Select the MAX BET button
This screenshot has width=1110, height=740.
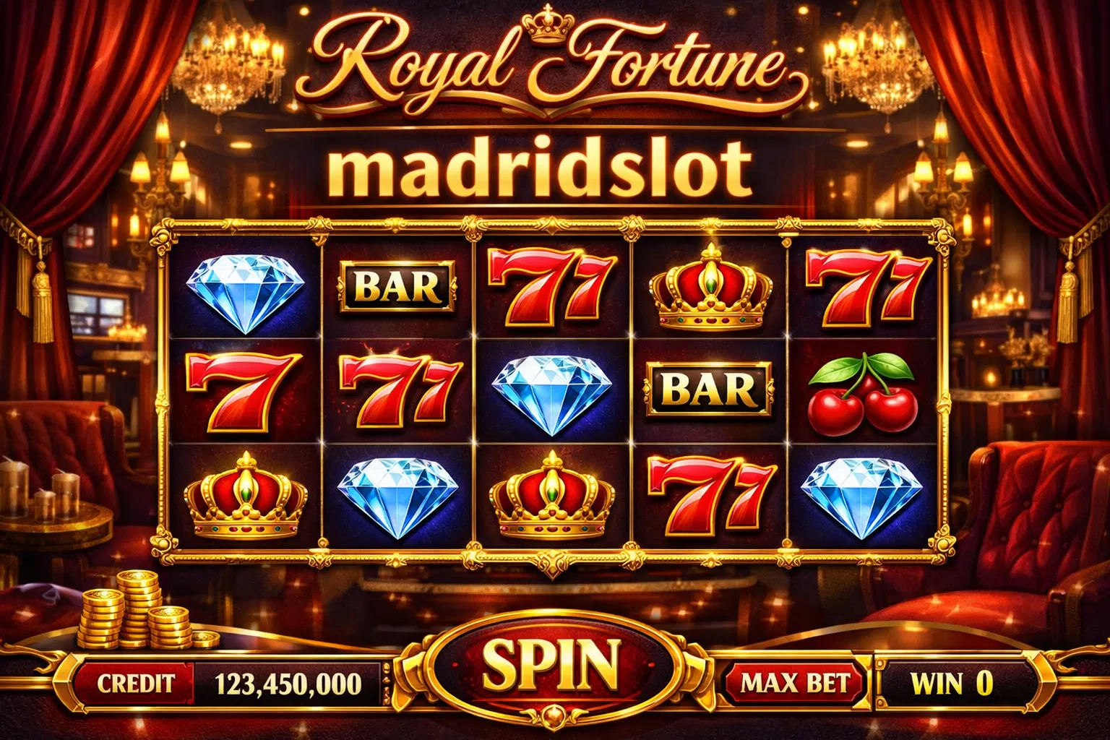795,682
